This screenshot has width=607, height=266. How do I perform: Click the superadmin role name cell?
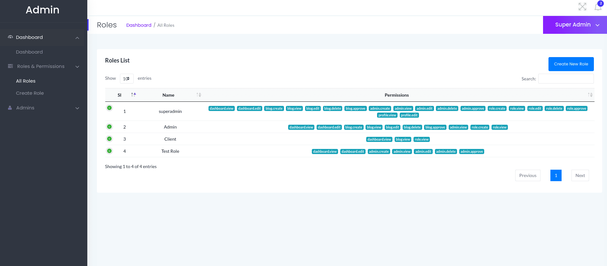click(x=170, y=111)
